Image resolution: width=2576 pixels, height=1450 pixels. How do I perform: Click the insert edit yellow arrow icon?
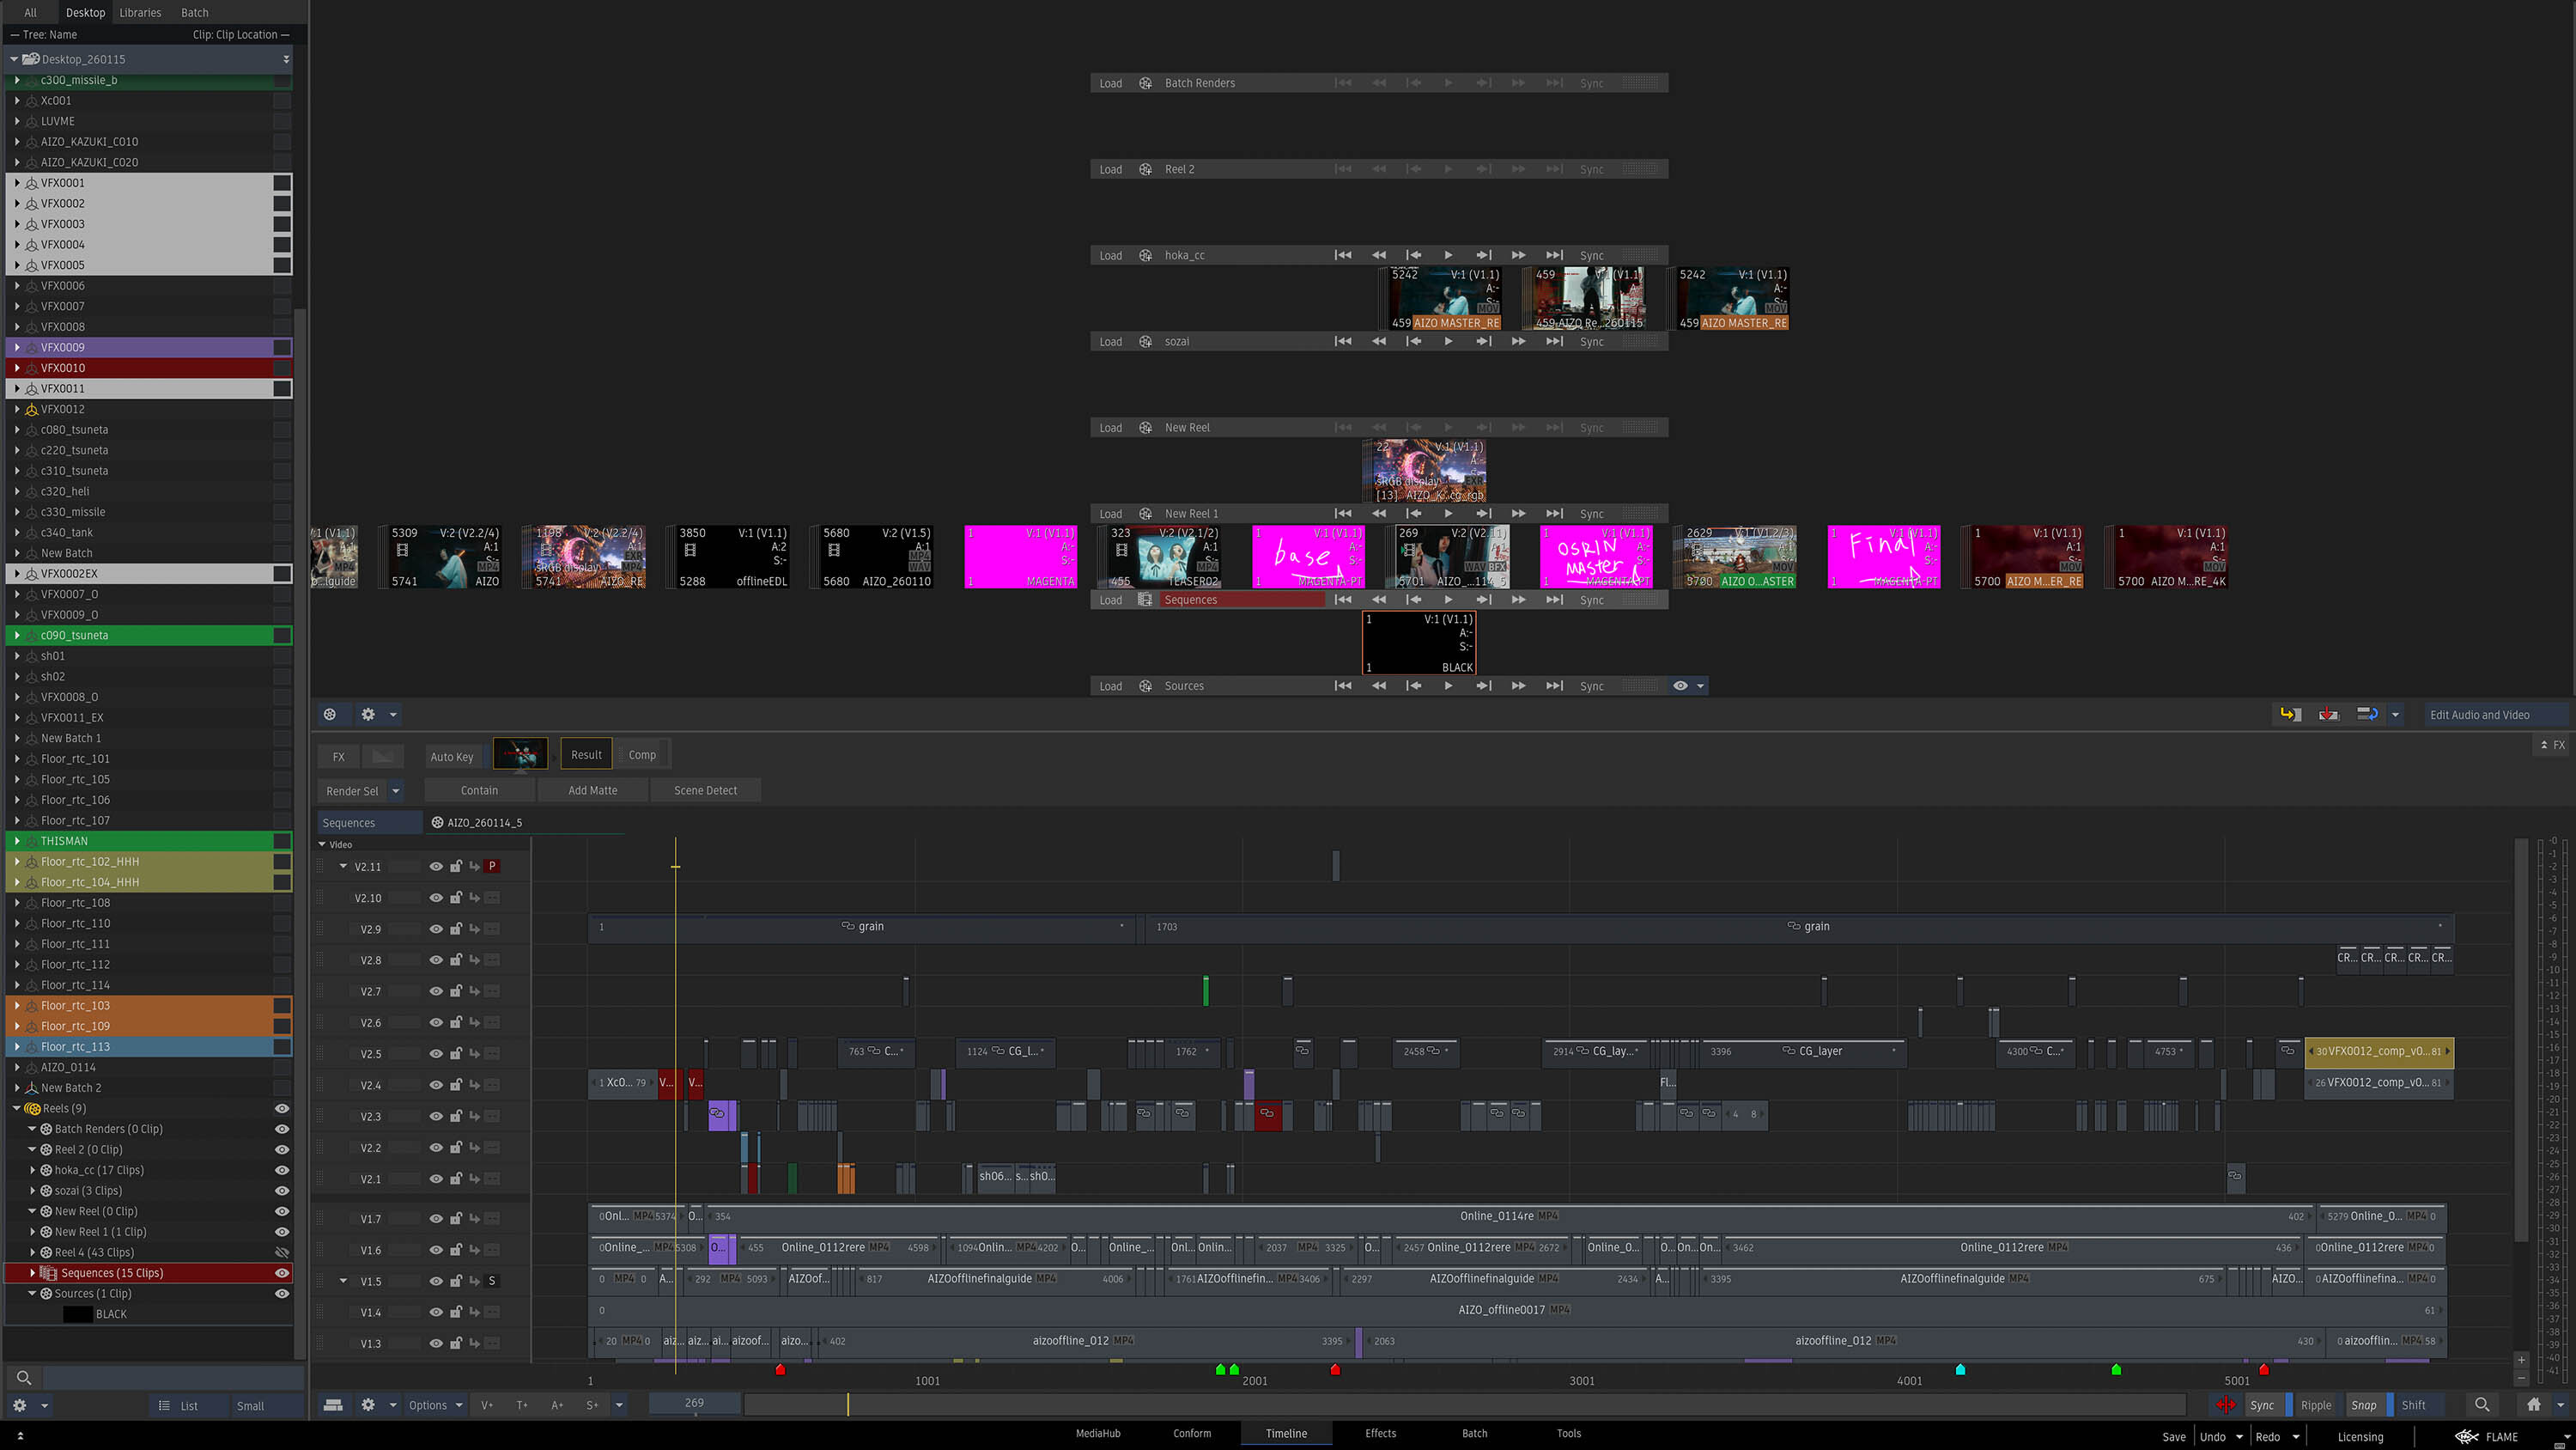pyautogui.click(x=2290, y=715)
